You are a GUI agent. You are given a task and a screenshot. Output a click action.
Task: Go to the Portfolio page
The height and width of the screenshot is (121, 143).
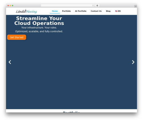(66, 11)
